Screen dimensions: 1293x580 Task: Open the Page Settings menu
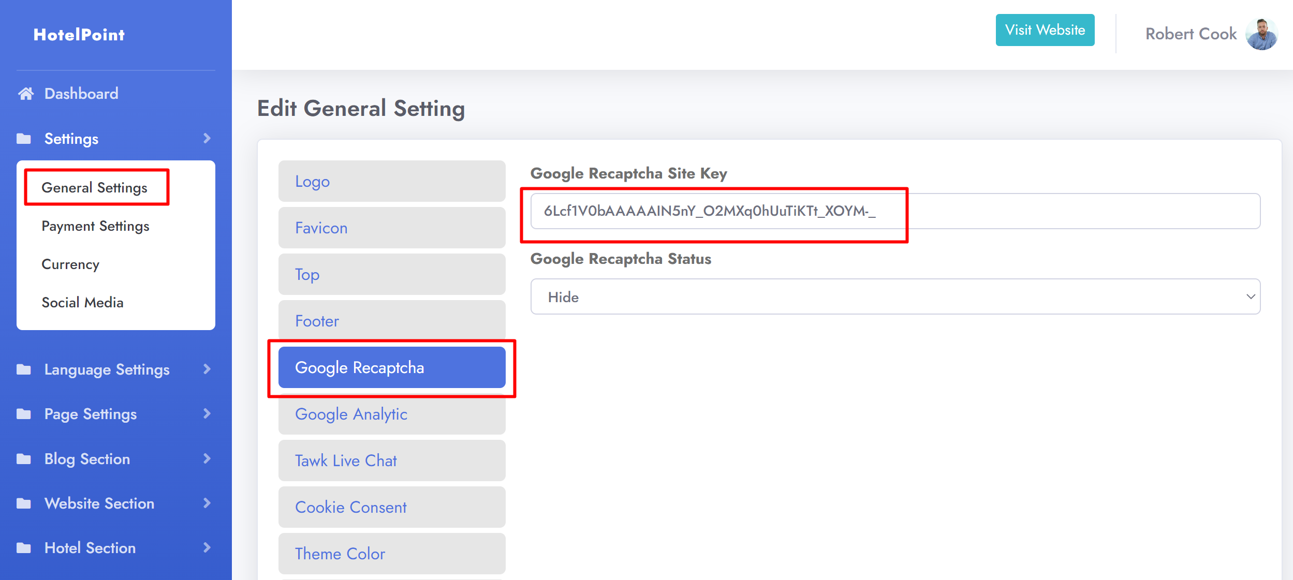(x=91, y=414)
